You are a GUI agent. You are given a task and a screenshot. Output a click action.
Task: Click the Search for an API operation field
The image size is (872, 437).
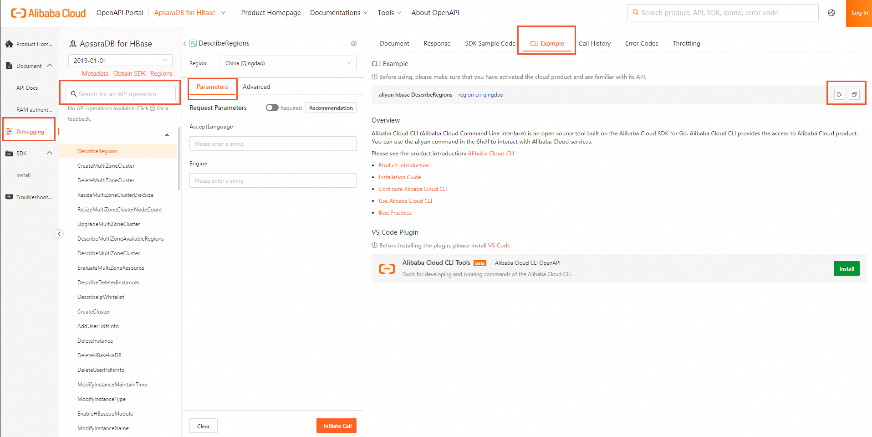click(121, 94)
